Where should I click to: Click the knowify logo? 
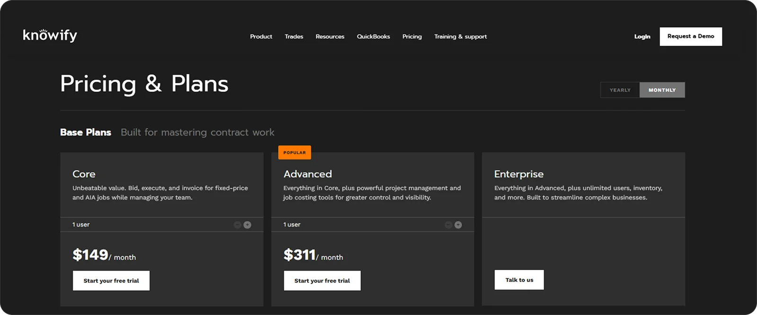50,35
